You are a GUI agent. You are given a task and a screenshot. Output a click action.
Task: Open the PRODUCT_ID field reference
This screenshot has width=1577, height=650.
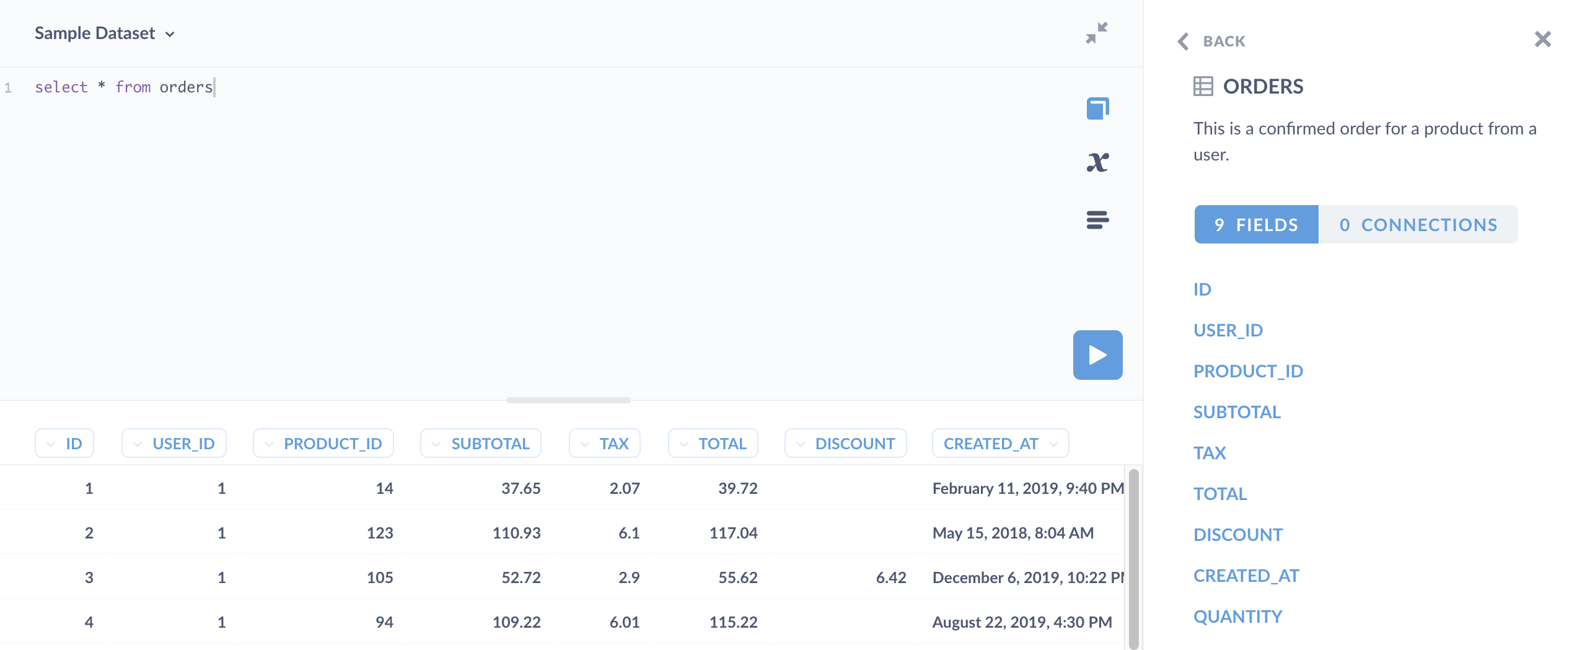[x=1248, y=371]
